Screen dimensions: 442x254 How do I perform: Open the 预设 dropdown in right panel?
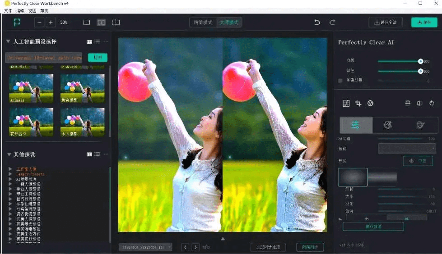[x=407, y=149]
